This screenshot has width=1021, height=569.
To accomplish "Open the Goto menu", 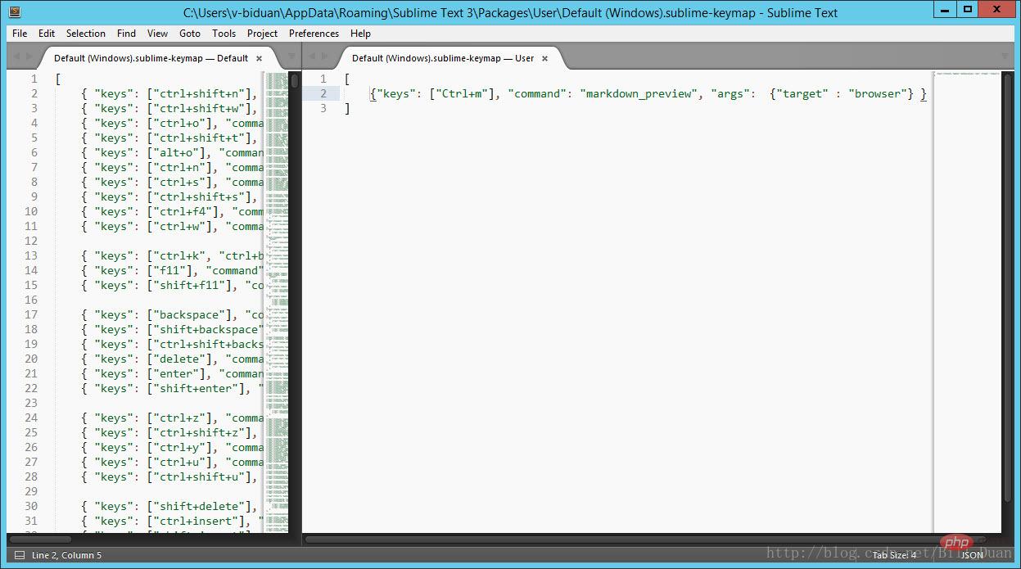I will point(190,34).
